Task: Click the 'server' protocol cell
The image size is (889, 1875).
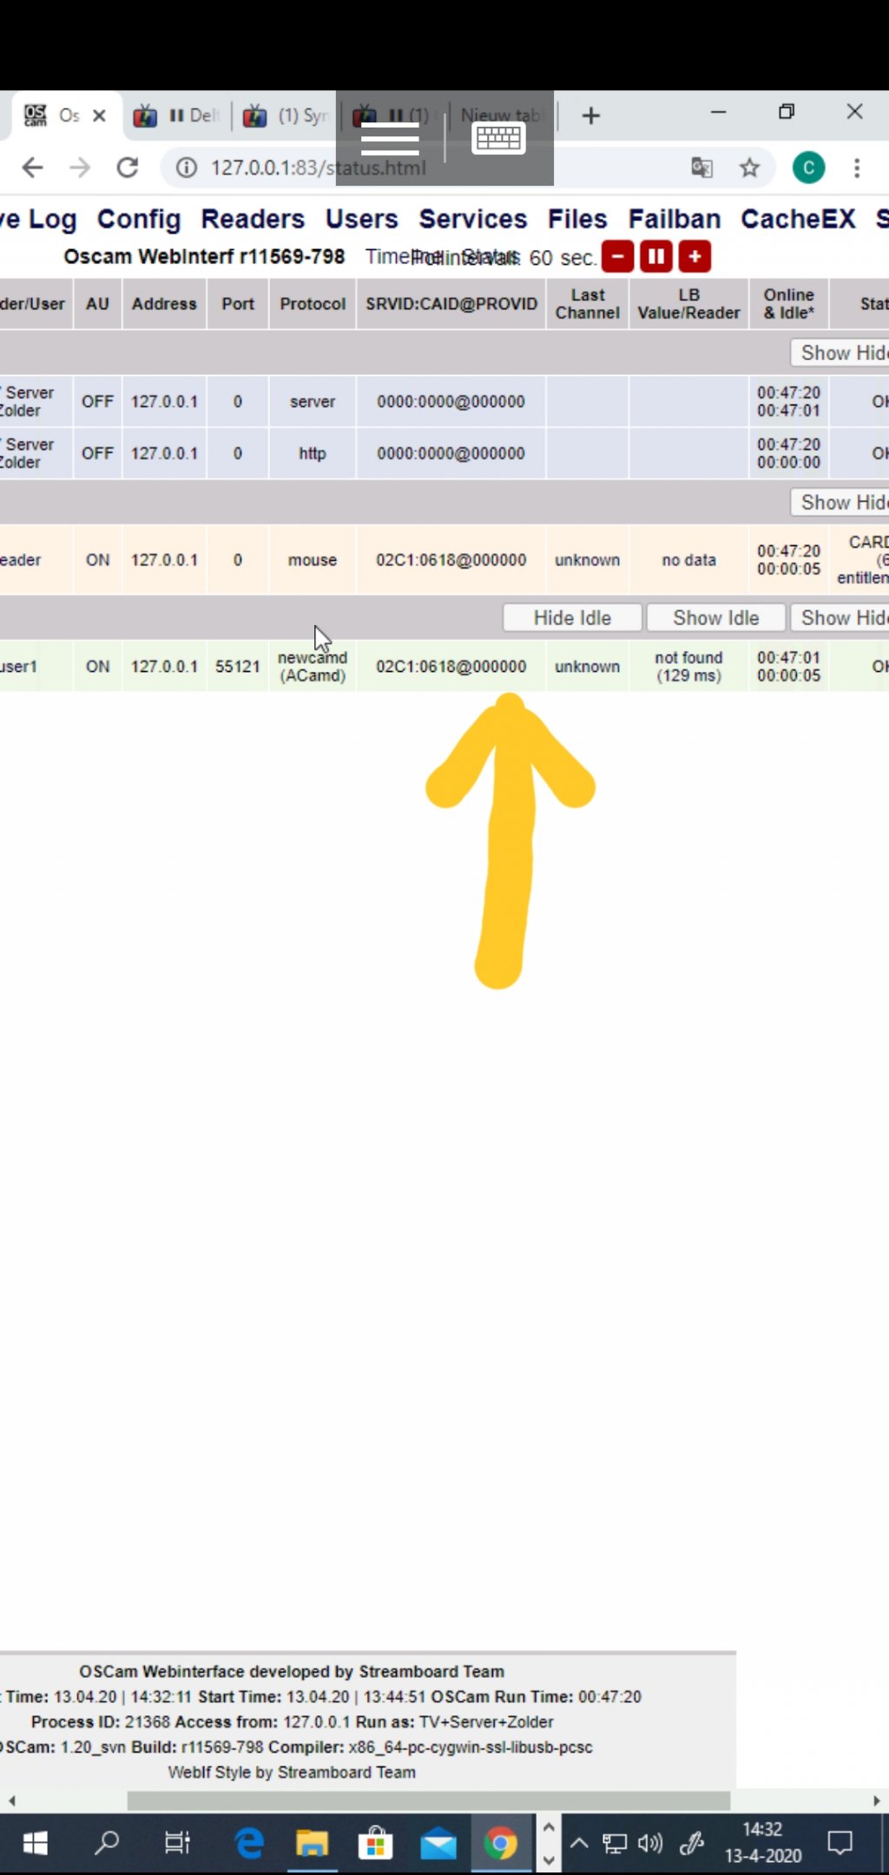Action: tap(313, 402)
